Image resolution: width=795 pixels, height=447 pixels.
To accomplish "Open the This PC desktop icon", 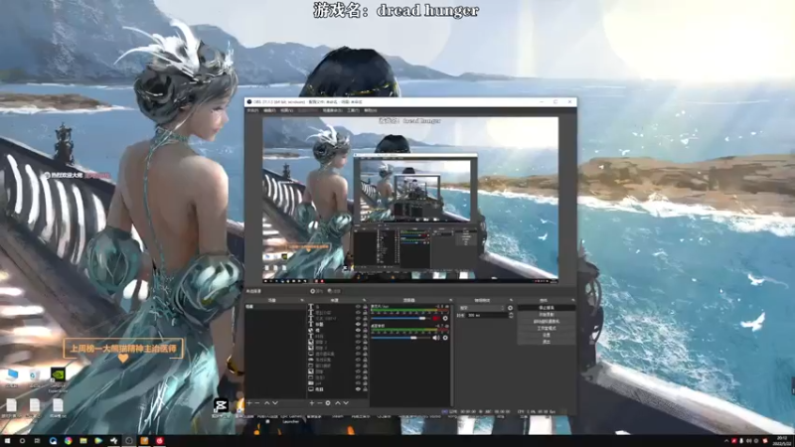I will pos(12,376).
